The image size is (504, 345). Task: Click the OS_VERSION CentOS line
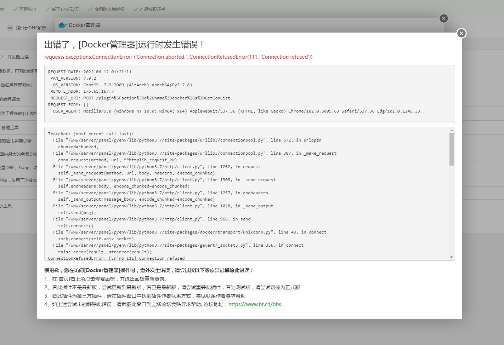coord(123,85)
